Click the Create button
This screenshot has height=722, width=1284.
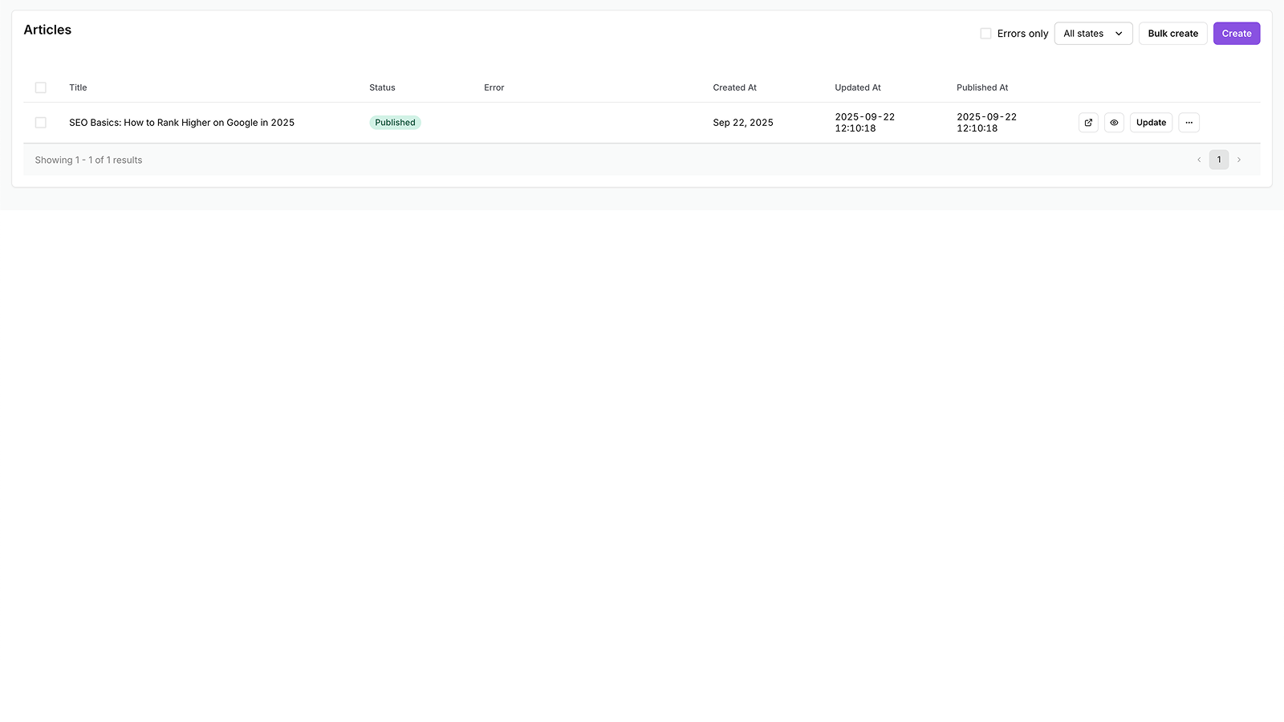point(1236,33)
